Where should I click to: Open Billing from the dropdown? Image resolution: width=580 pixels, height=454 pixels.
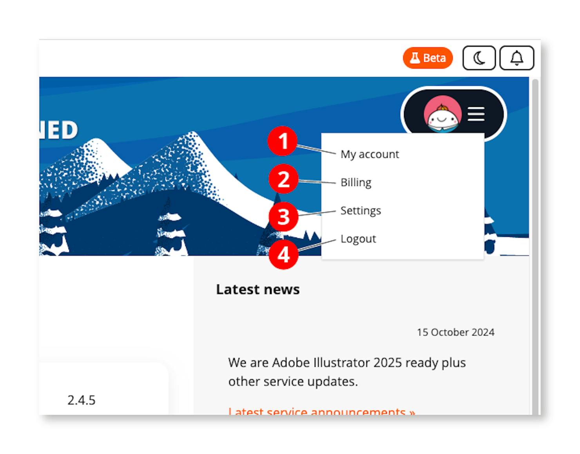tap(356, 182)
